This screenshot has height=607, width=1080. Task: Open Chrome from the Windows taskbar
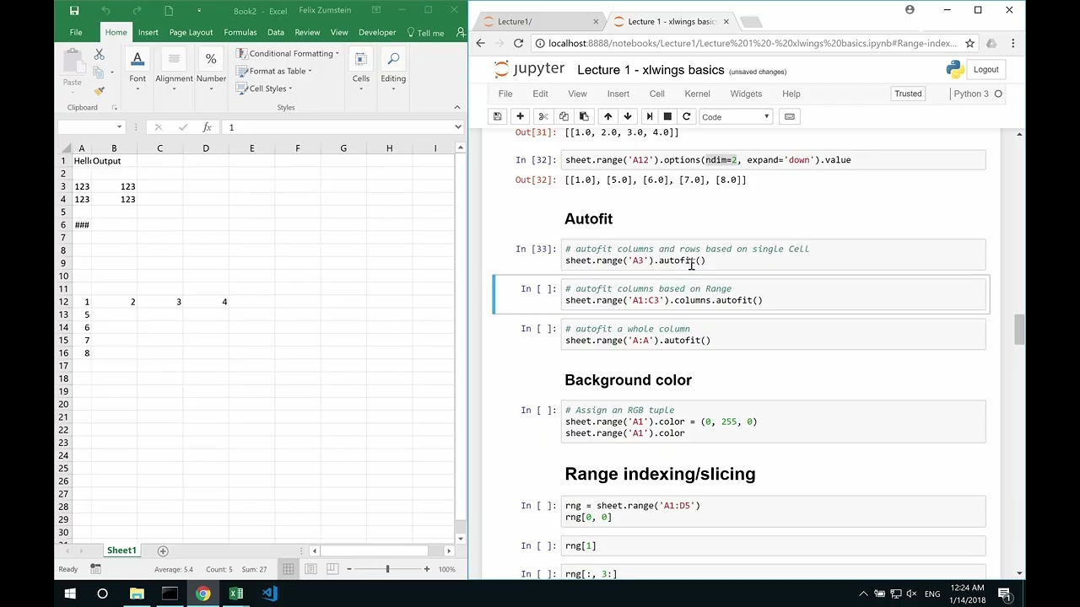pyautogui.click(x=203, y=594)
